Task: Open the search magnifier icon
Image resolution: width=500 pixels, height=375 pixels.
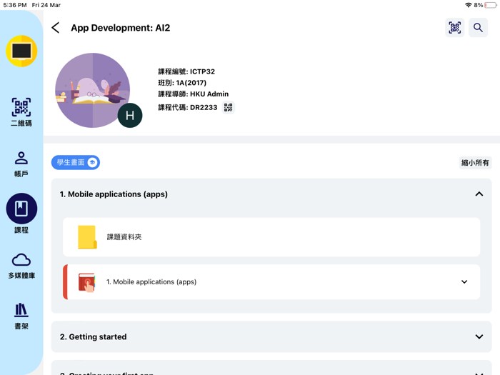Action: (478, 28)
